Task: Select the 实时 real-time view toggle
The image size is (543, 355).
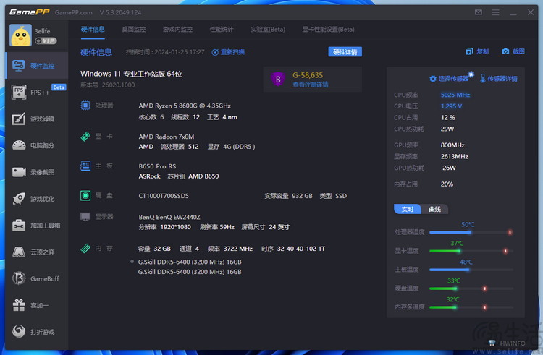Action: pyautogui.click(x=408, y=209)
